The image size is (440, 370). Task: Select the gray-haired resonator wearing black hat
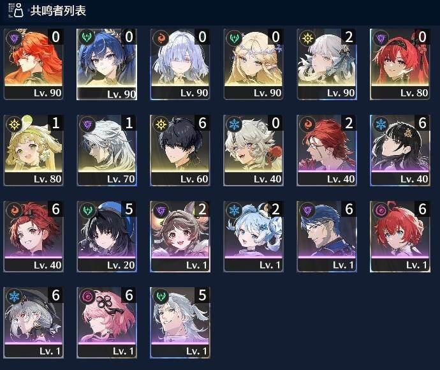[33, 323]
